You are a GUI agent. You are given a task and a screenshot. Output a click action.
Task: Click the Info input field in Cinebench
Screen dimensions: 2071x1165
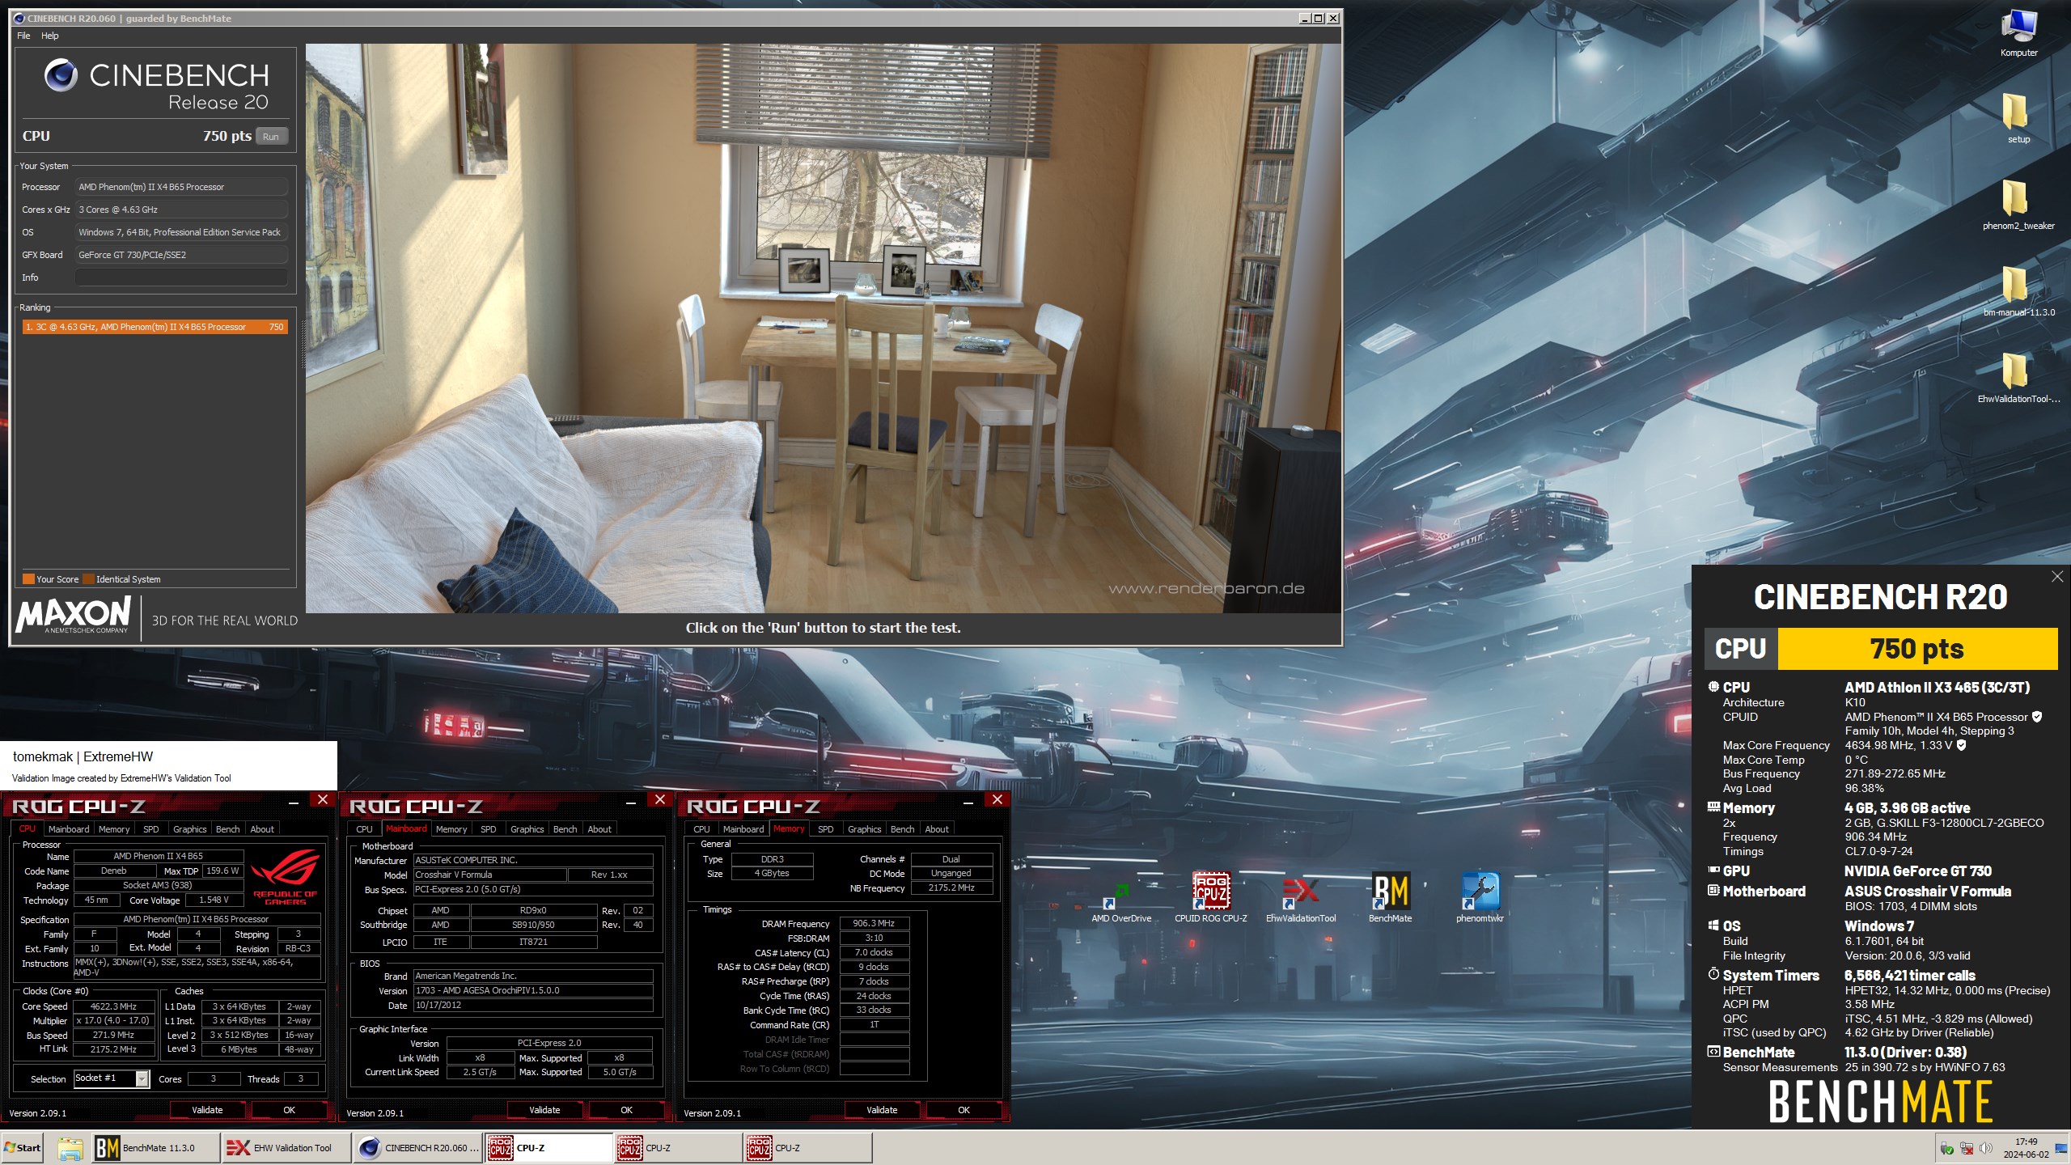181,277
